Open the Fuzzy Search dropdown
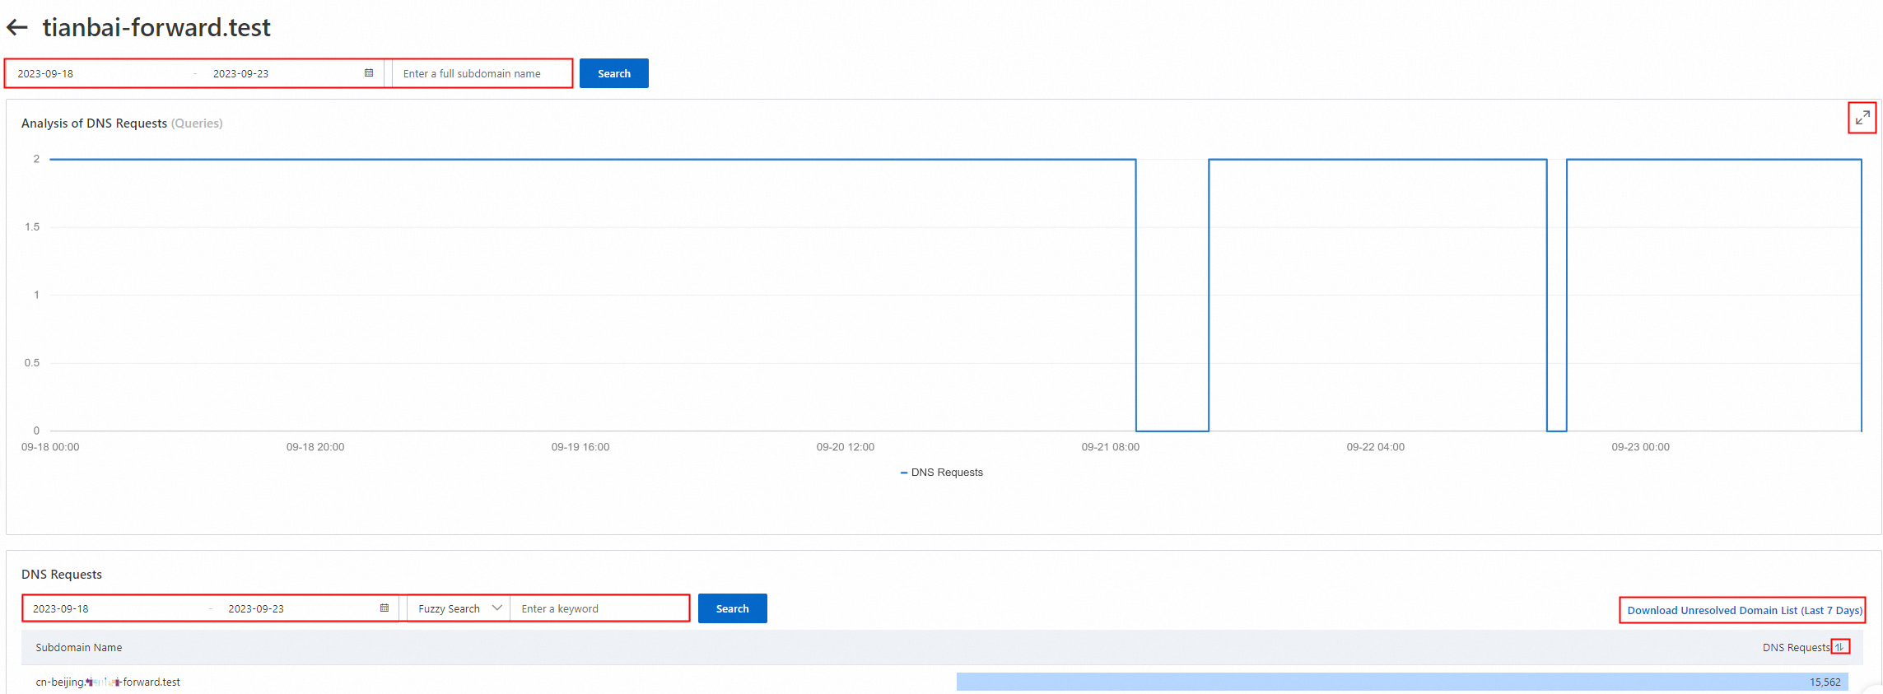 tap(459, 608)
